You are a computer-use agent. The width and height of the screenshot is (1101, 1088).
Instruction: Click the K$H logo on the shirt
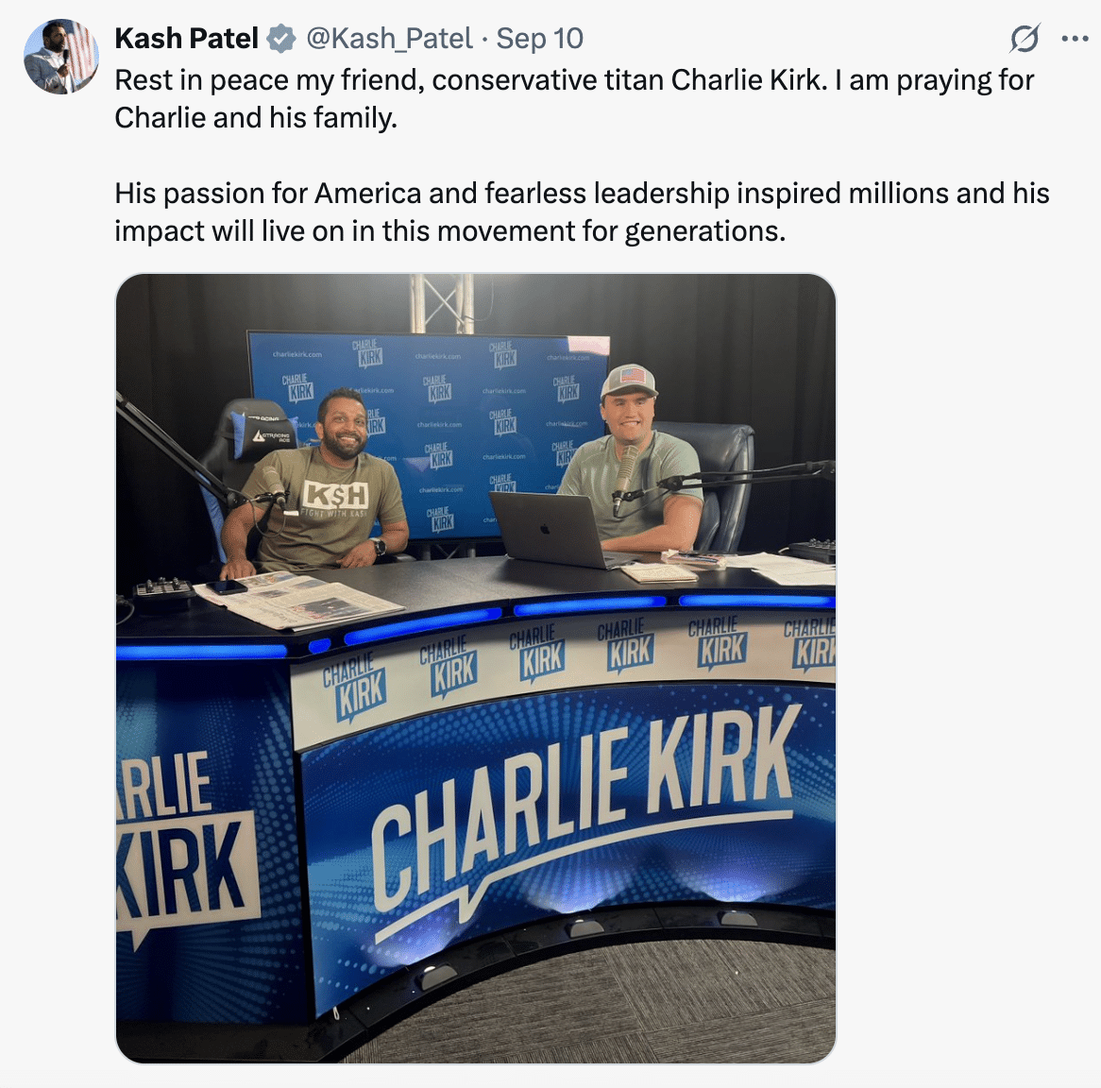tap(335, 494)
